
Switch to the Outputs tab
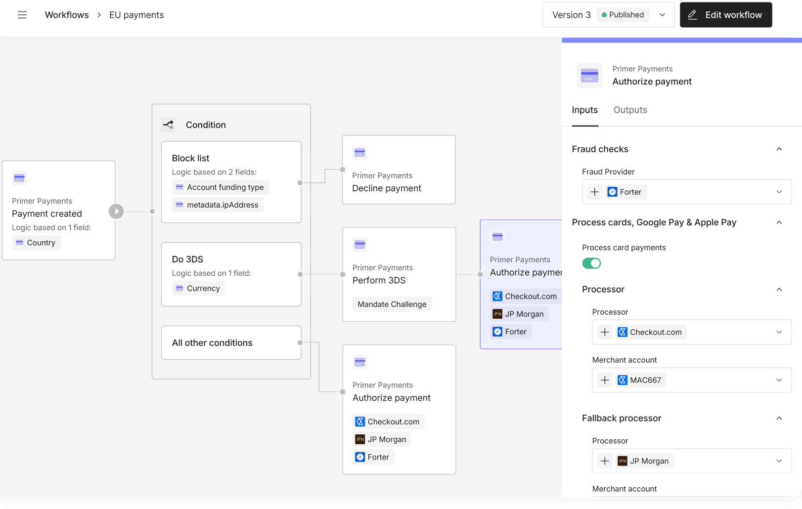pyautogui.click(x=630, y=110)
